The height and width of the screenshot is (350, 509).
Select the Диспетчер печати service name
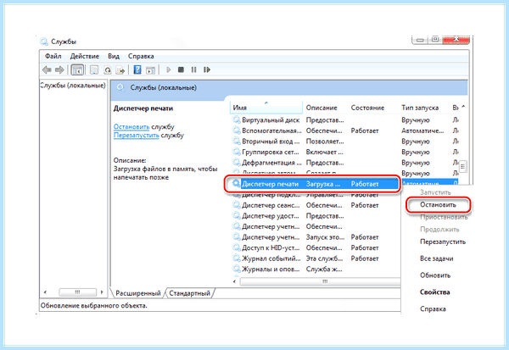click(x=270, y=184)
